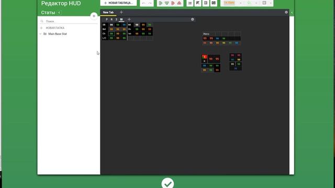Click the New Table (НОВАЯ ТАБЛИЦА) button
335x188 pixels.
pos(118,3)
